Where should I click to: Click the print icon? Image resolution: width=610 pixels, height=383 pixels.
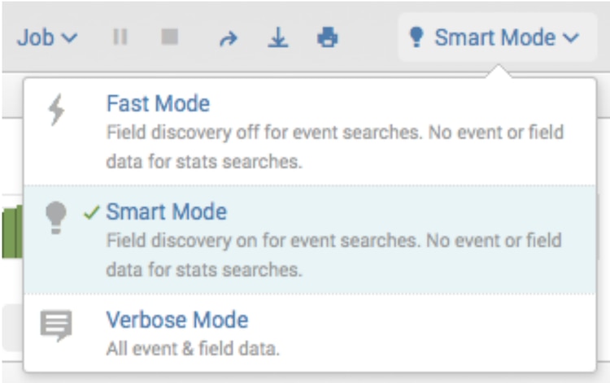[328, 38]
